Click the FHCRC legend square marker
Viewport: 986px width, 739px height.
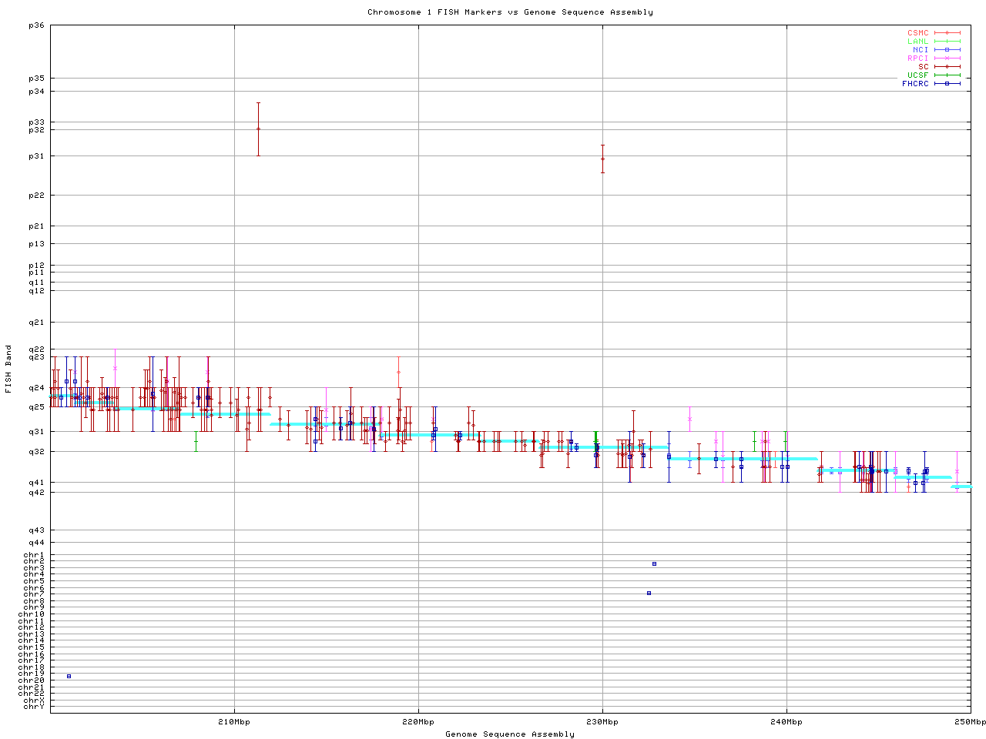(947, 84)
